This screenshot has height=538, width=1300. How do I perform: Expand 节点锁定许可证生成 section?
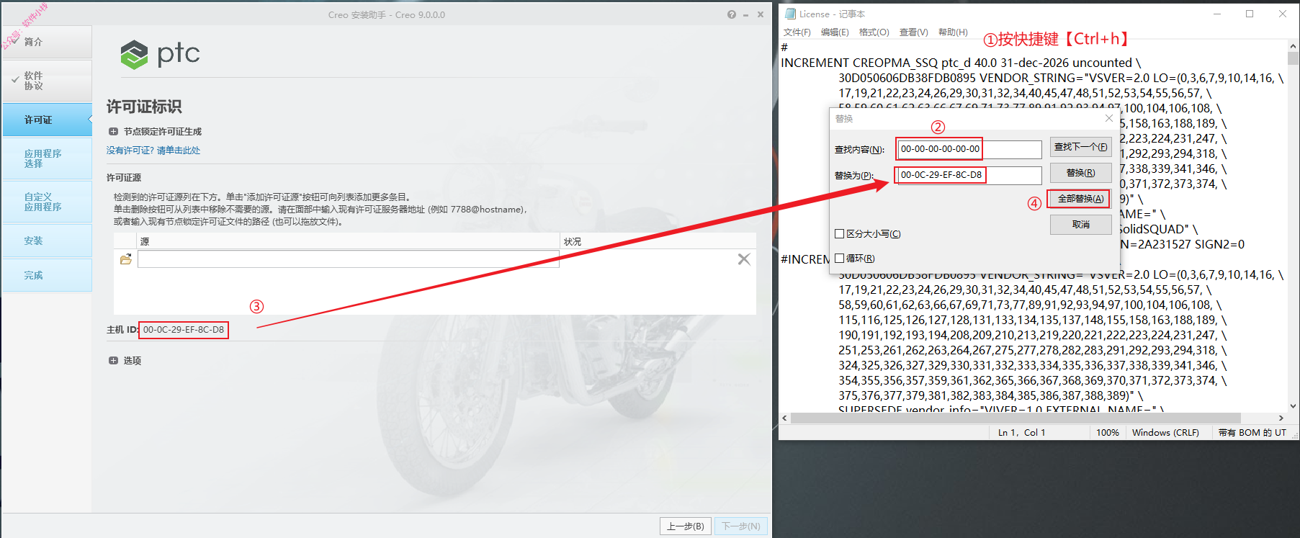click(x=113, y=132)
